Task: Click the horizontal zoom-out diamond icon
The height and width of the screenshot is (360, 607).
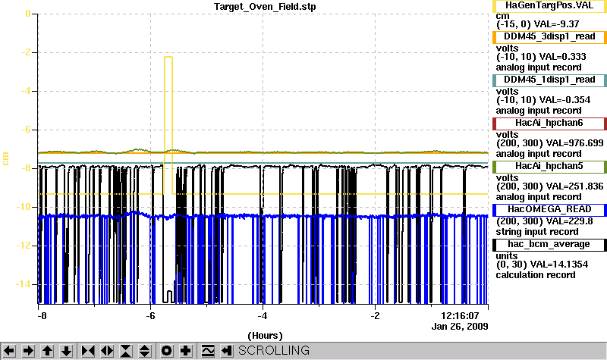Action: 107,351
